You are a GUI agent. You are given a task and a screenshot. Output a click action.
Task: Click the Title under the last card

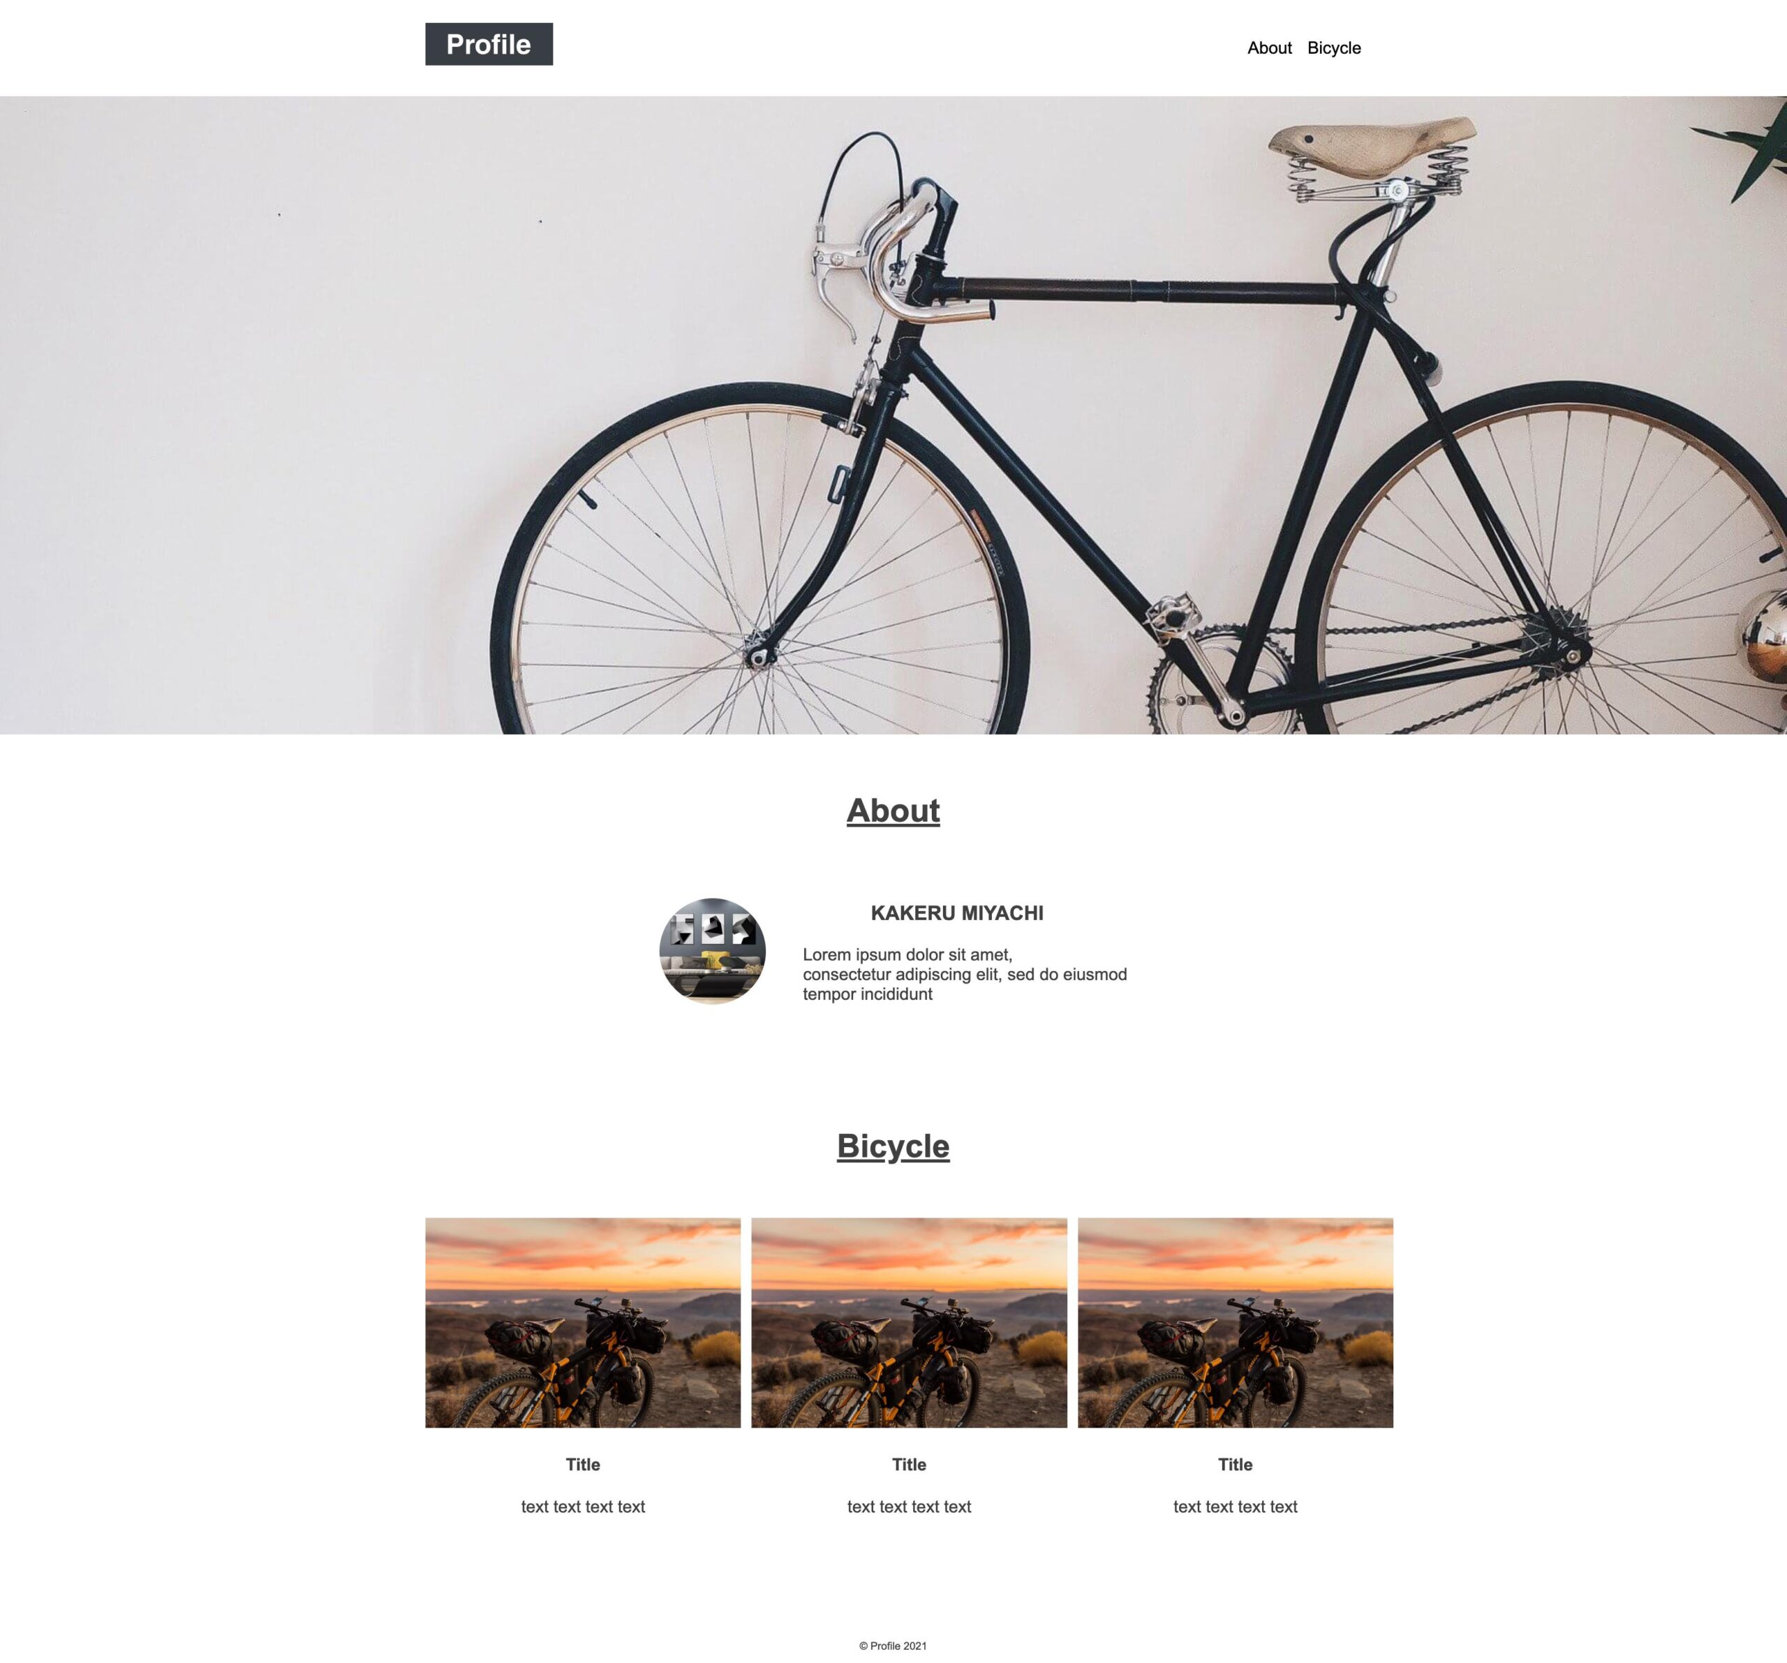[x=1235, y=1464]
